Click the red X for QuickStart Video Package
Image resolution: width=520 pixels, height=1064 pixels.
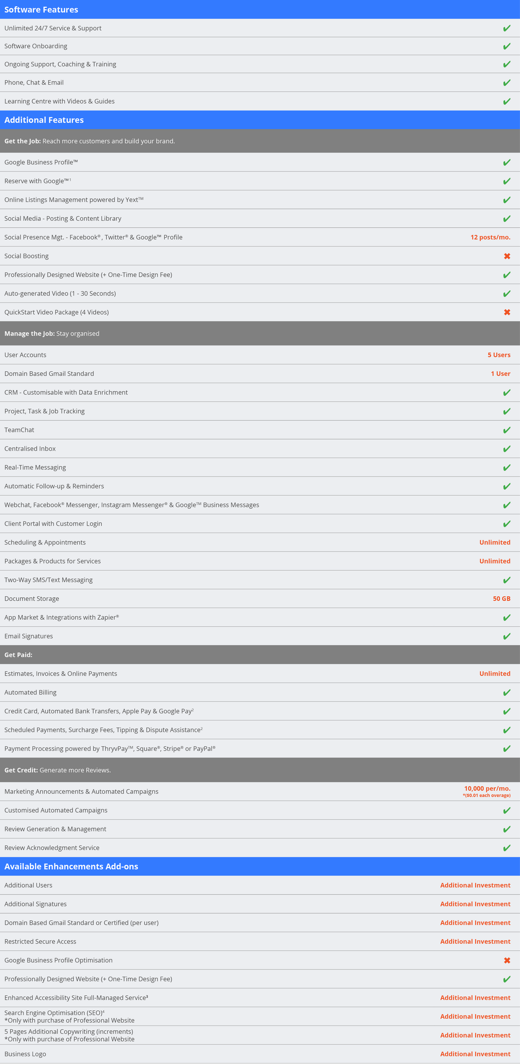click(x=507, y=312)
